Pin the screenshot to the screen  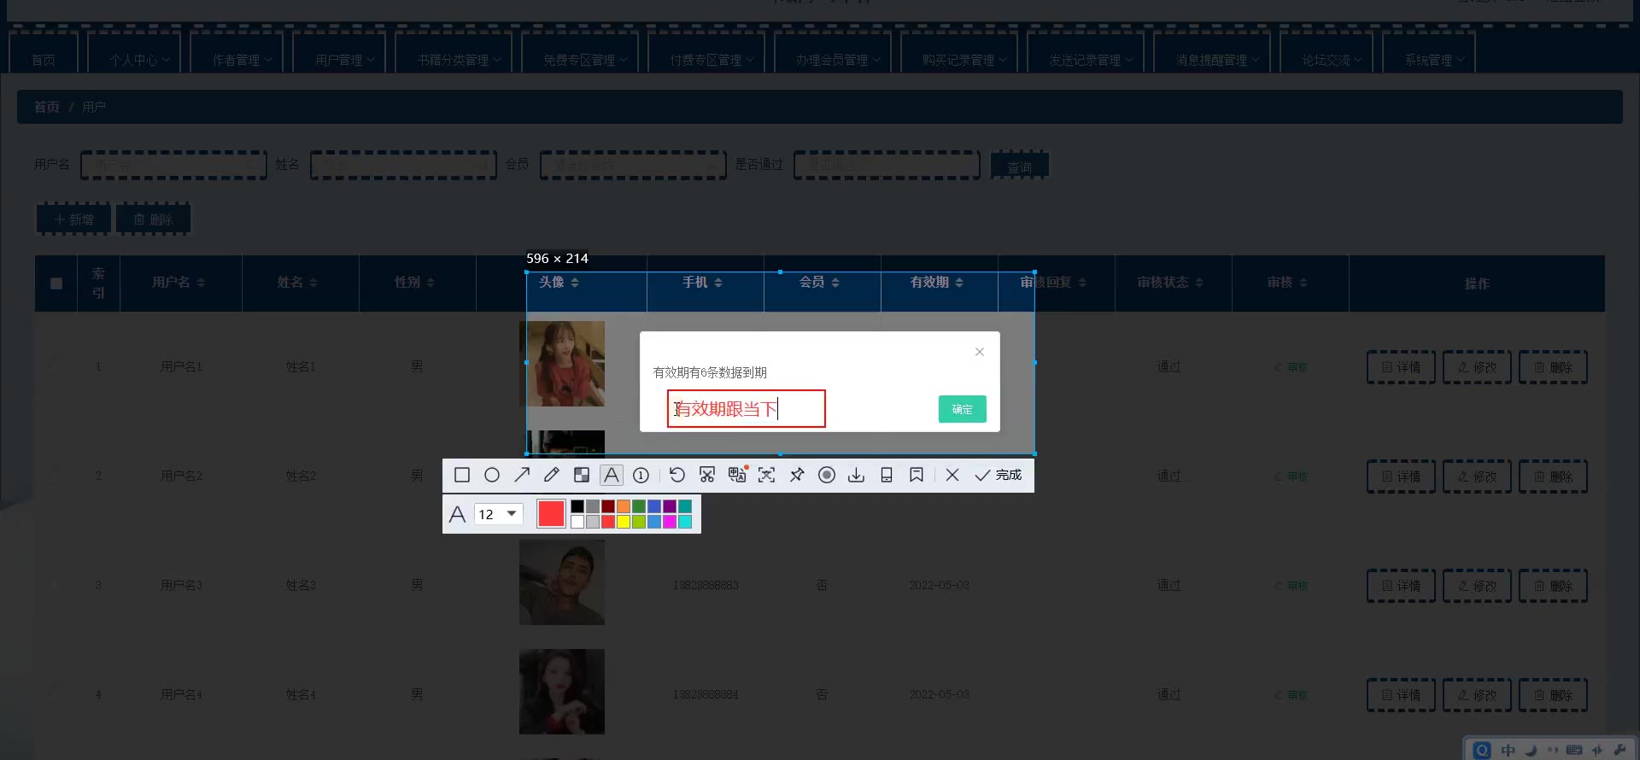(797, 475)
